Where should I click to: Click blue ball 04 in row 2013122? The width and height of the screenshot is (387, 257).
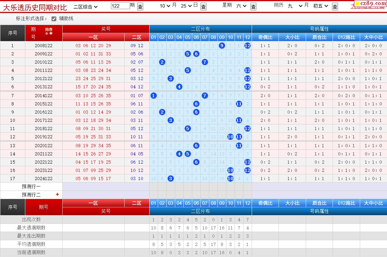179,87
